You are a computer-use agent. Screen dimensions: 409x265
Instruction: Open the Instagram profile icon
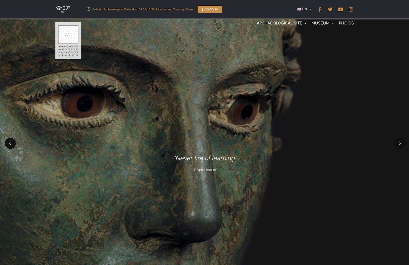point(351,10)
